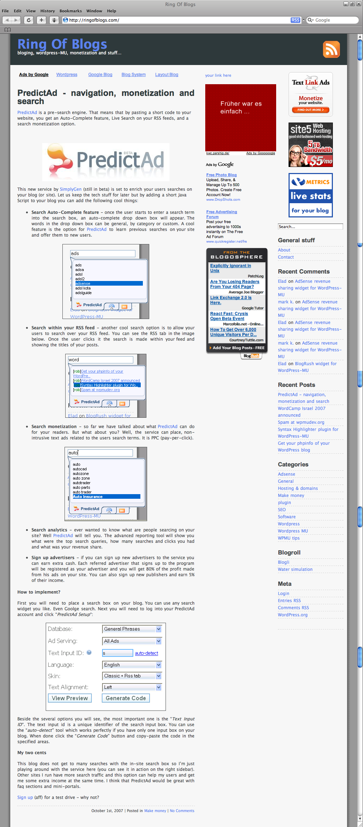363x827 pixels.
Task: Click the Text Link Ads banner
Action: pos(311,94)
